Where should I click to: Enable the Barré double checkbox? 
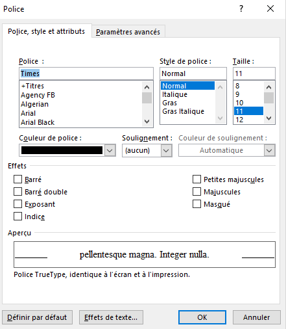click(x=18, y=192)
